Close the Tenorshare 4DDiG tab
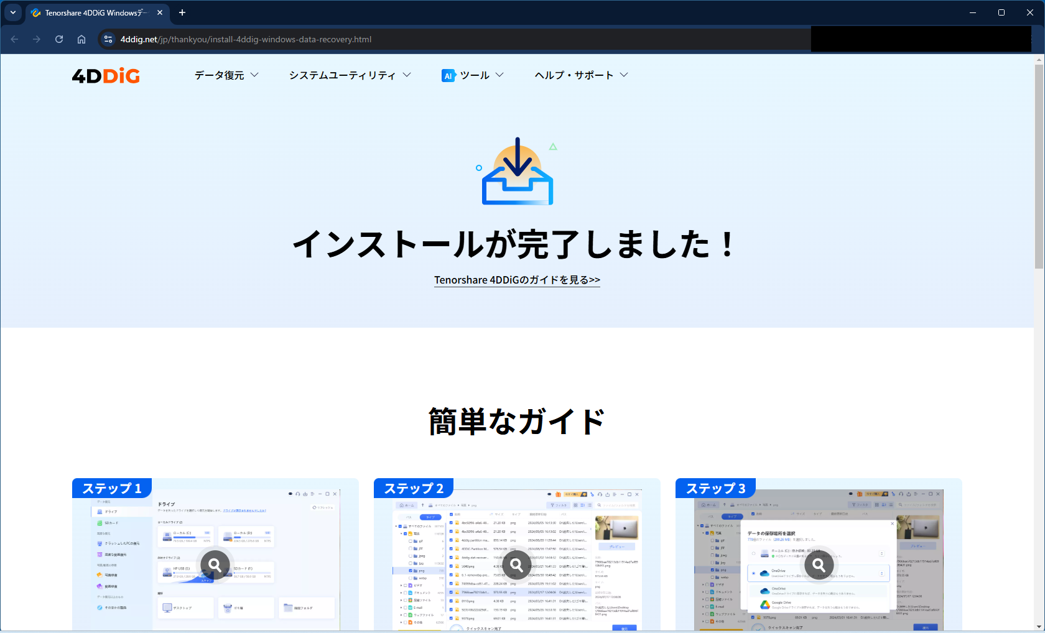 pos(160,12)
